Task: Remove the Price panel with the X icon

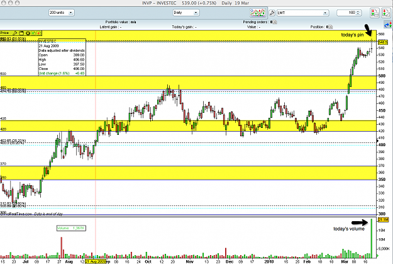Action: click(x=28, y=33)
